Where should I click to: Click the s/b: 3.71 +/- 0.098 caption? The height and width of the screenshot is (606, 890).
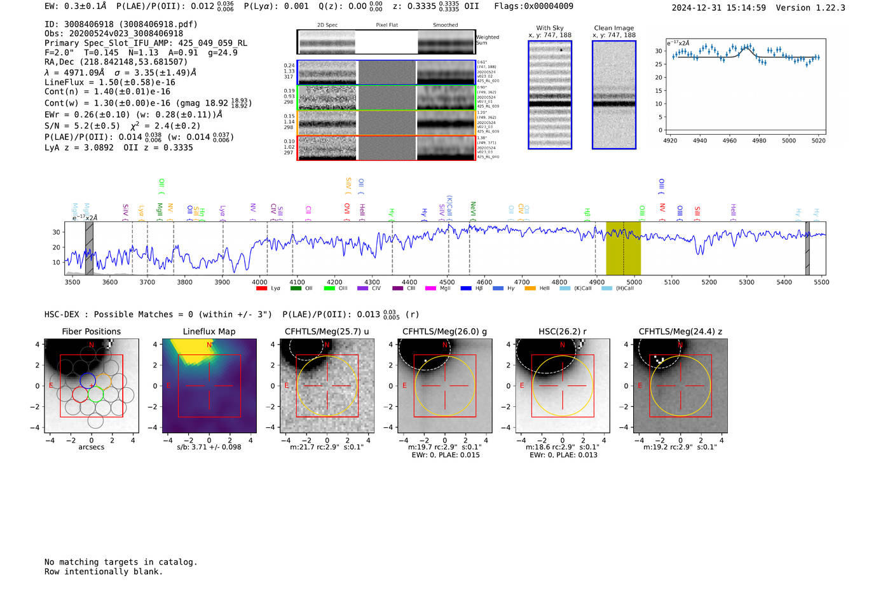[x=209, y=447]
